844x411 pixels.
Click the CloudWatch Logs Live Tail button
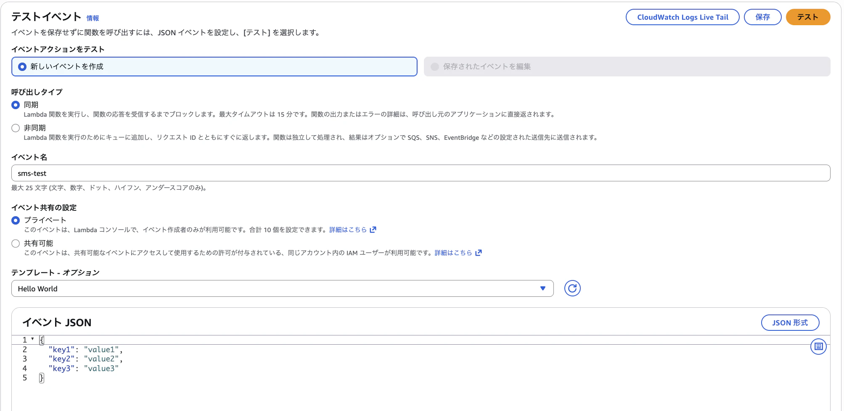pos(682,17)
